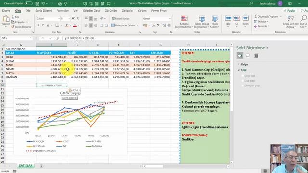Select Effects icon in Şekil Biçimlendir
The height and width of the screenshot is (173, 308).
click(248, 56)
